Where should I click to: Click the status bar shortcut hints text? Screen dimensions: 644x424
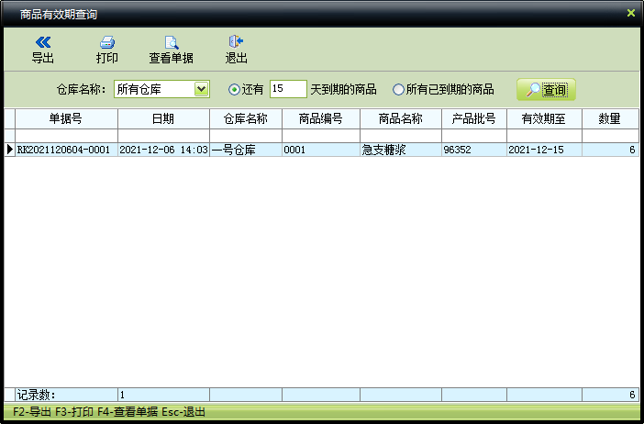(109, 412)
